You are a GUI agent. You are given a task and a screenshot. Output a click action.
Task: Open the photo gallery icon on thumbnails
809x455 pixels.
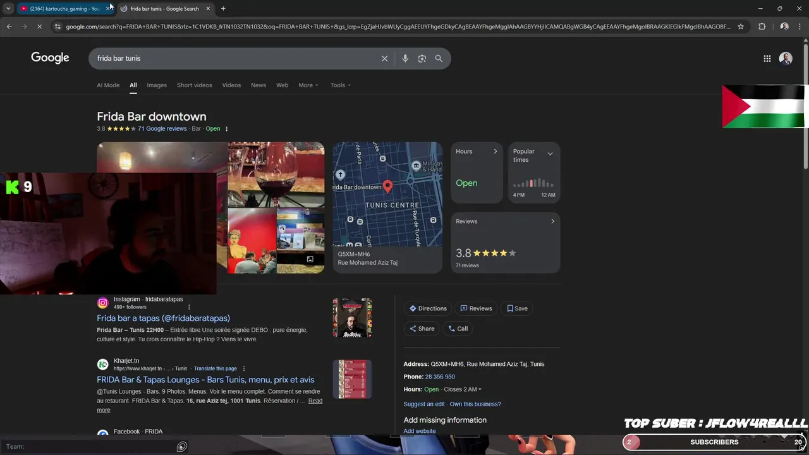[310, 259]
